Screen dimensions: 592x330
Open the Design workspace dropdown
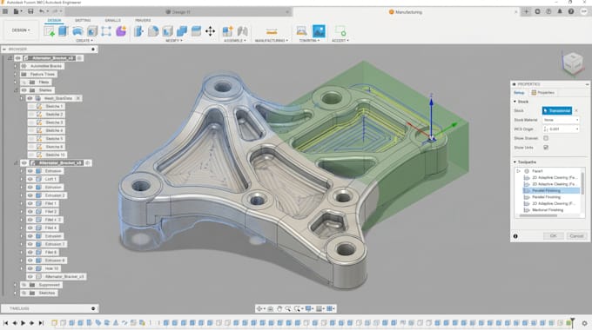click(x=21, y=30)
